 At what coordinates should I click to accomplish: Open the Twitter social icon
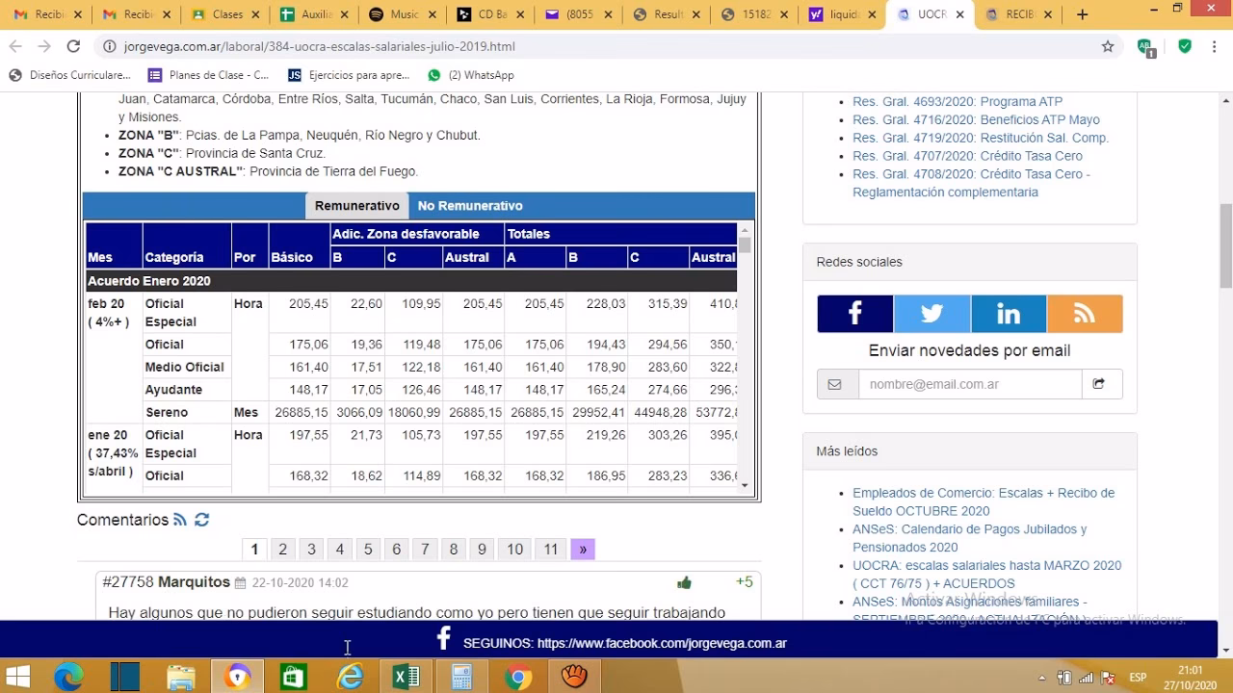931,314
